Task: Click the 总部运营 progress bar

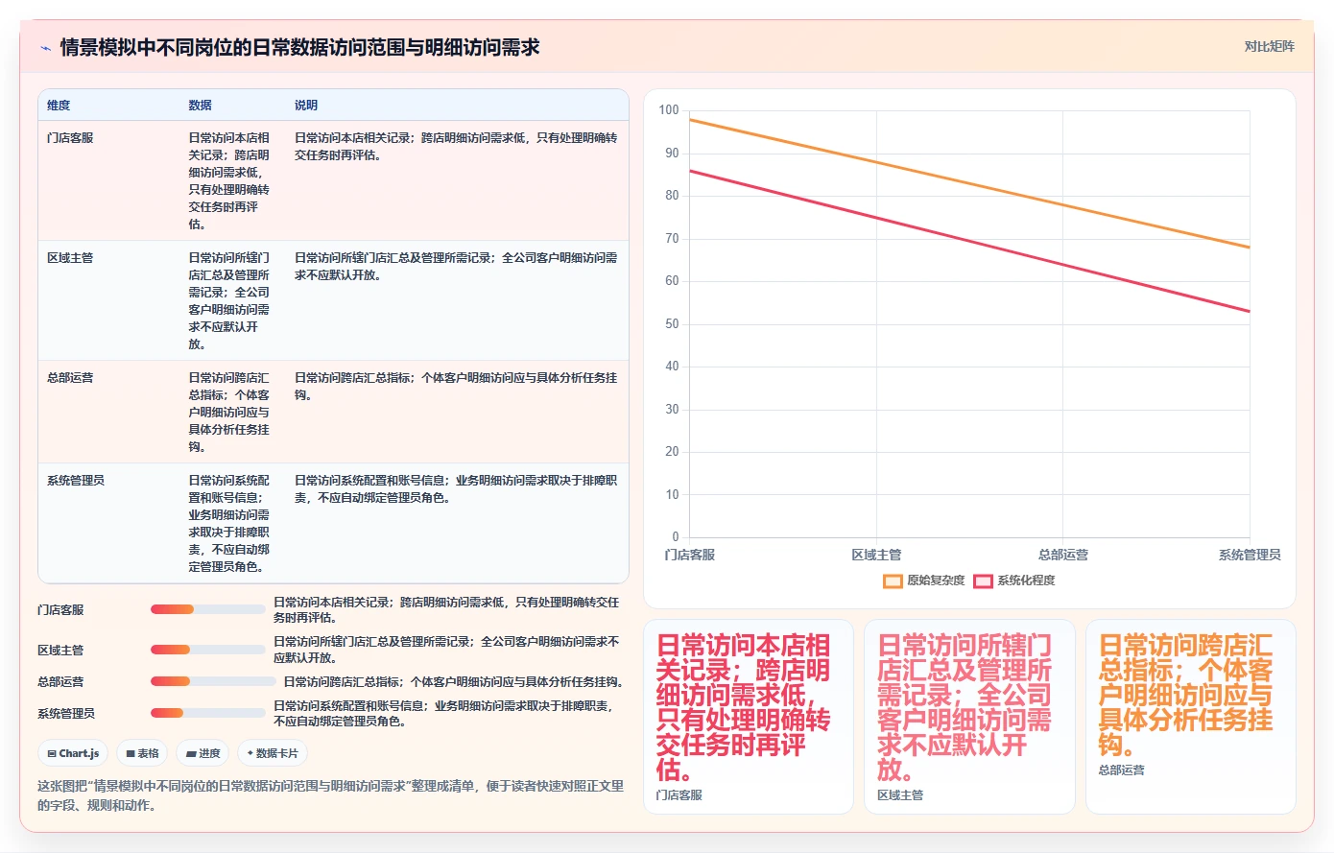Action: [213, 681]
